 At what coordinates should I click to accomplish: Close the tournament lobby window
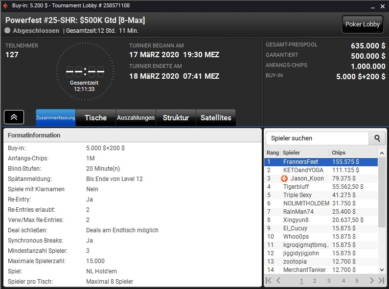click(381, 5)
